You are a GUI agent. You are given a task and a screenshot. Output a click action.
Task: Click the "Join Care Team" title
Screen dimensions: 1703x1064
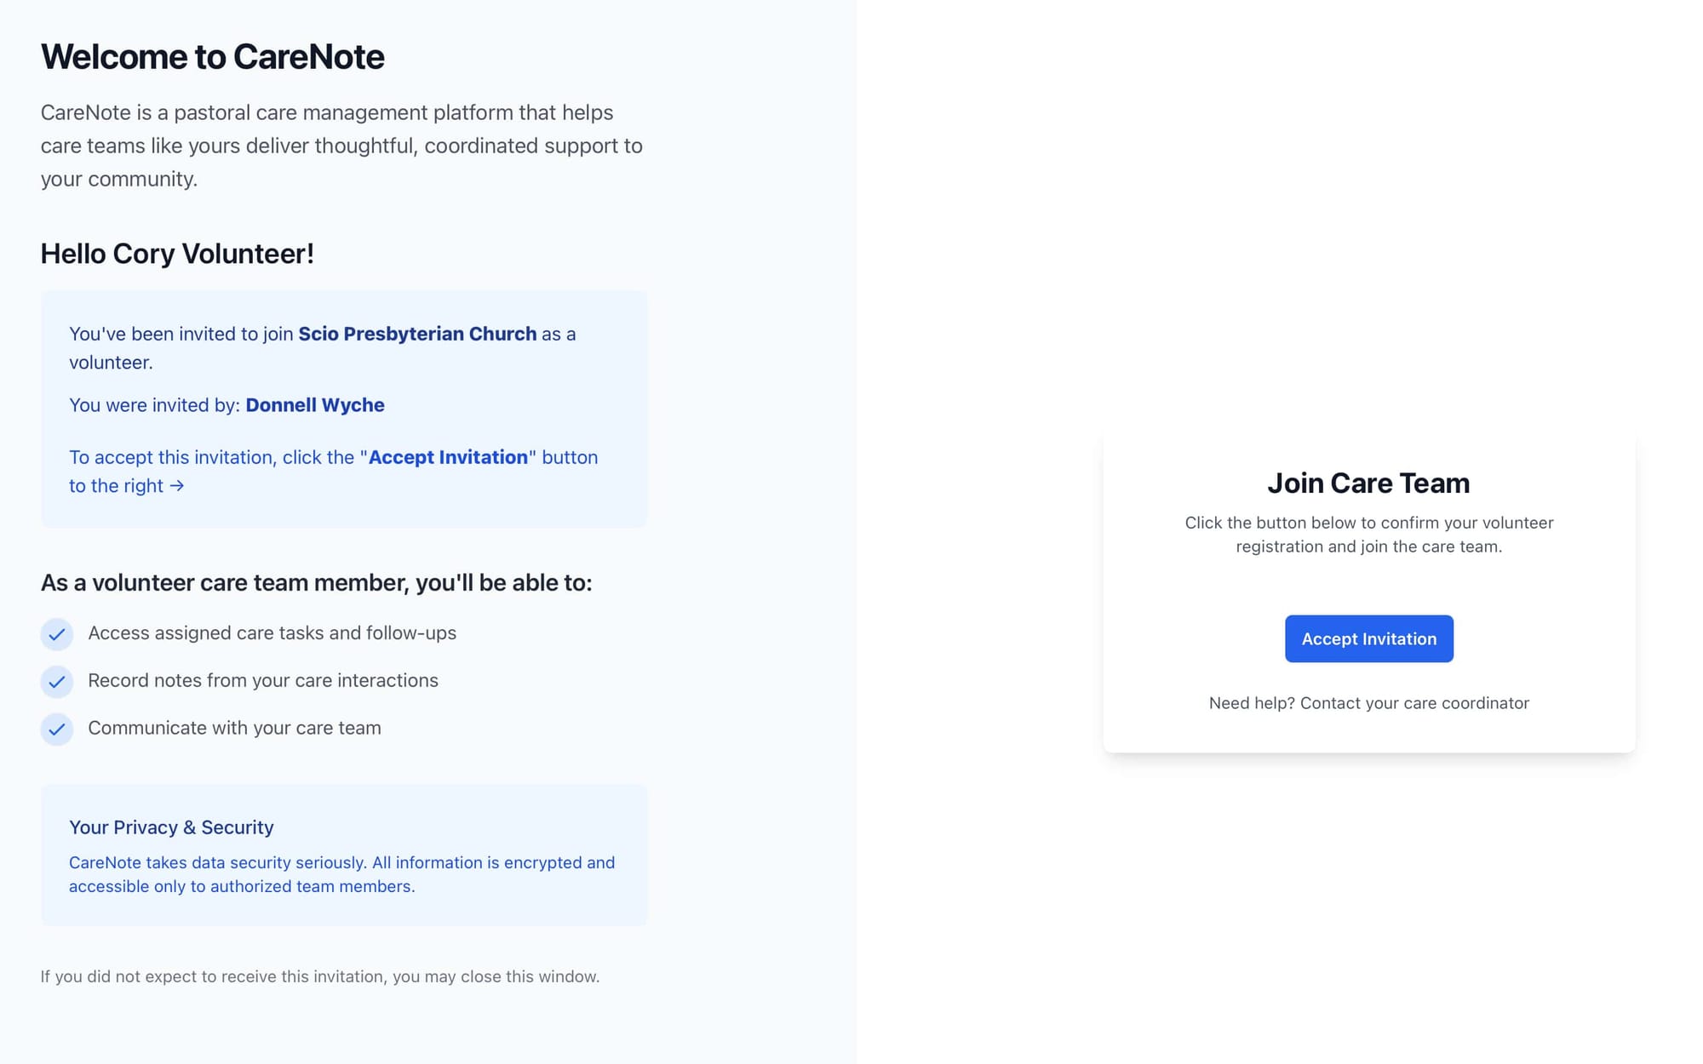coord(1368,483)
